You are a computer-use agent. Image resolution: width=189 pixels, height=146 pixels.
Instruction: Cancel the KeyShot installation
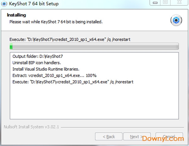tap(169, 137)
